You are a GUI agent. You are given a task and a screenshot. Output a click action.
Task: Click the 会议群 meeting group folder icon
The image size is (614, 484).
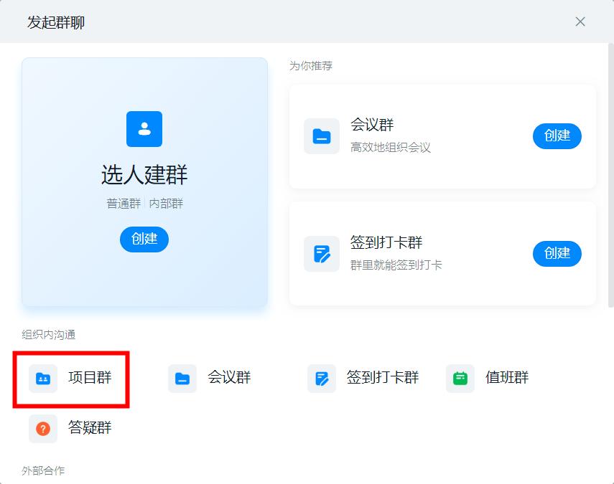(x=182, y=379)
